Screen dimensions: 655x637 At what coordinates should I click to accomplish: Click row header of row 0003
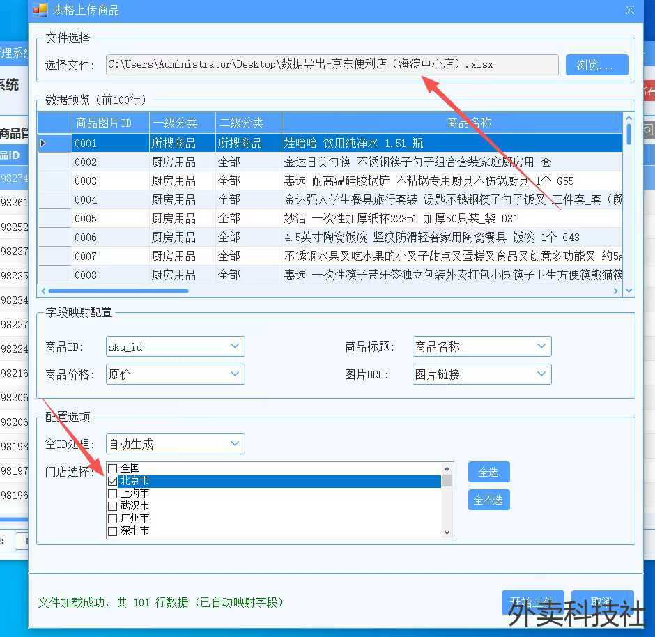(x=55, y=181)
